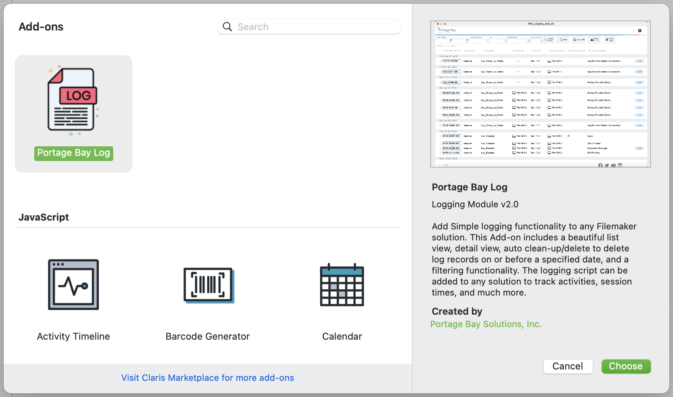Click the green Portage Bay Log label

(74, 153)
